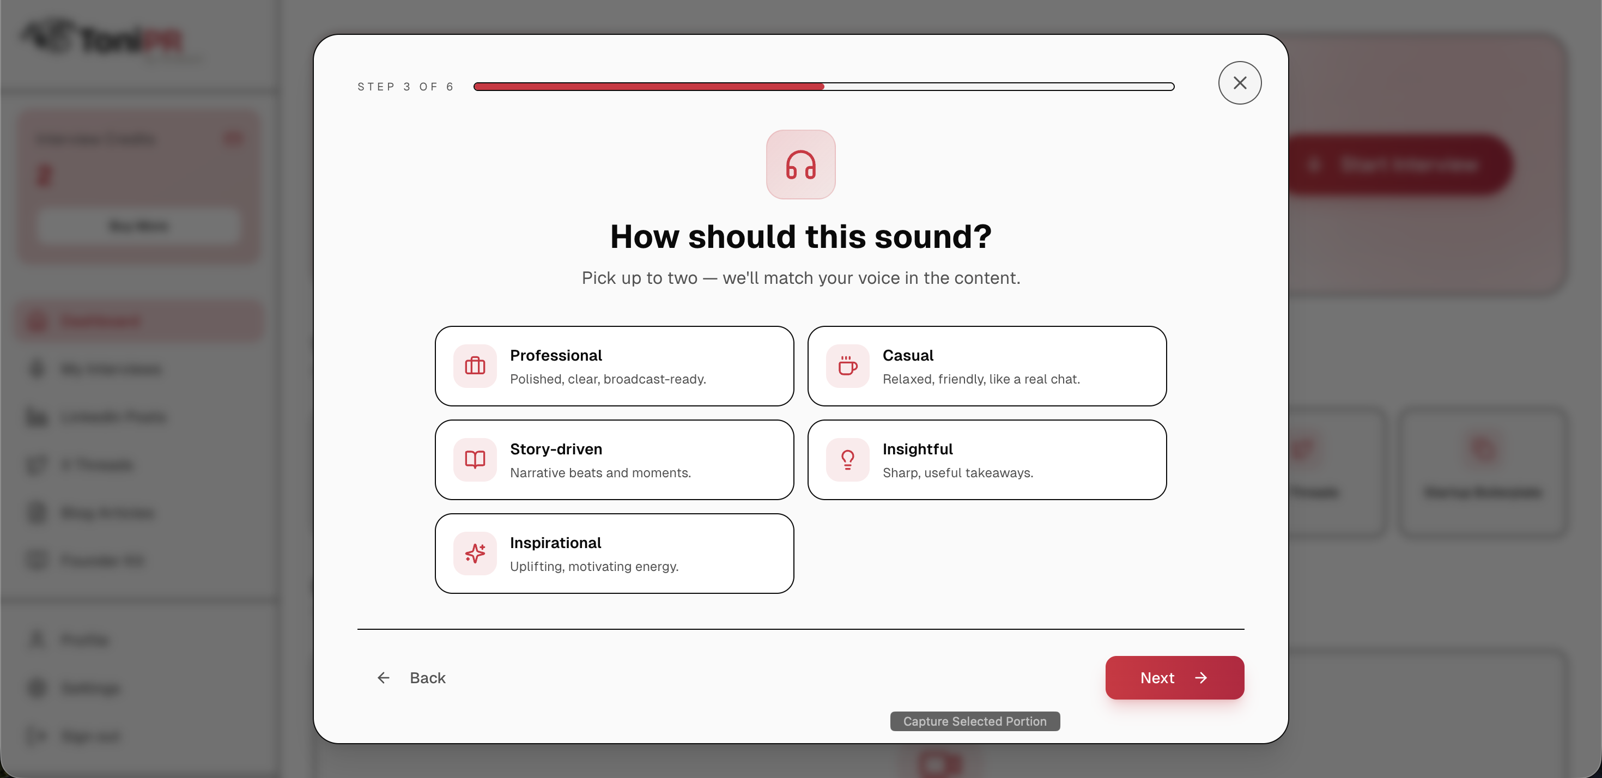This screenshot has height=778, width=1602.
Task: Choose the Insightful tone option
Action: click(987, 460)
